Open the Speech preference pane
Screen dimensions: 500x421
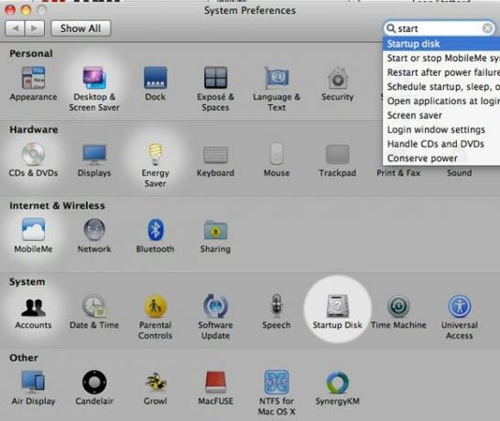(x=277, y=312)
